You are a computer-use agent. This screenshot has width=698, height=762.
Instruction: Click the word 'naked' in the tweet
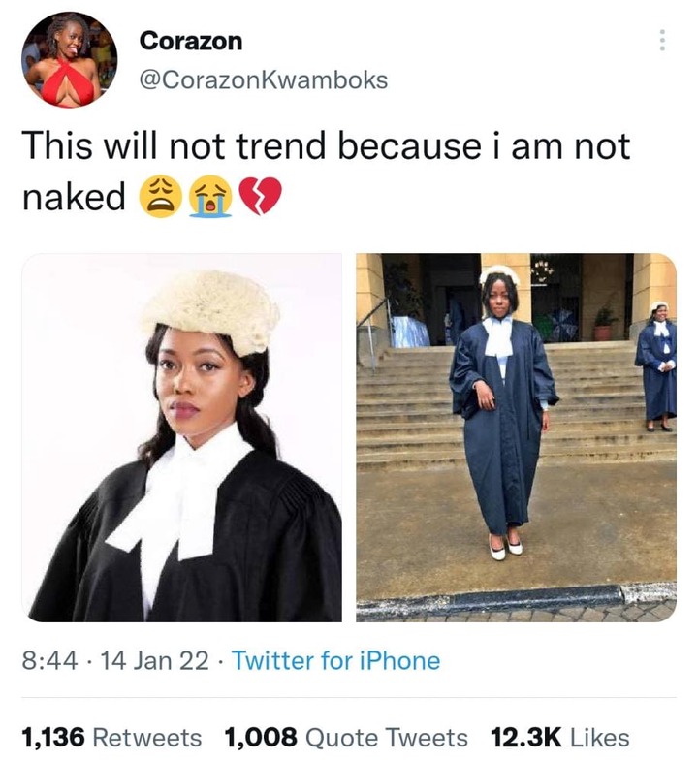coord(74,198)
